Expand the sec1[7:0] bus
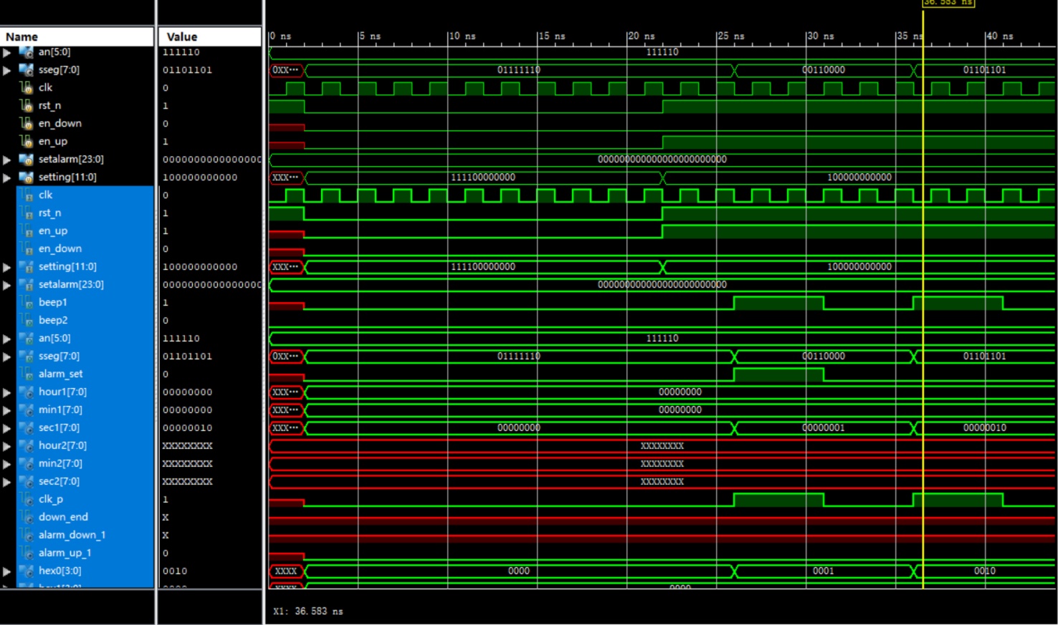This screenshot has height=625, width=1058. [7, 428]
